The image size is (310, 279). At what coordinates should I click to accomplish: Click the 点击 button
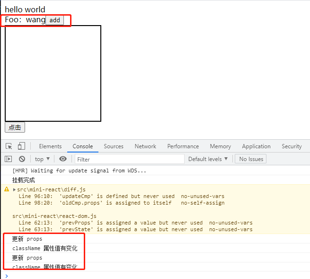pos(15,127)
